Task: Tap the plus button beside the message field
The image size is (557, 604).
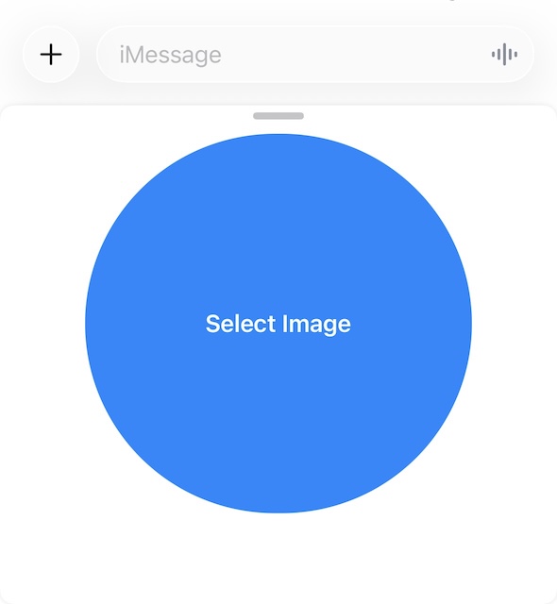Action: (51, 55)
